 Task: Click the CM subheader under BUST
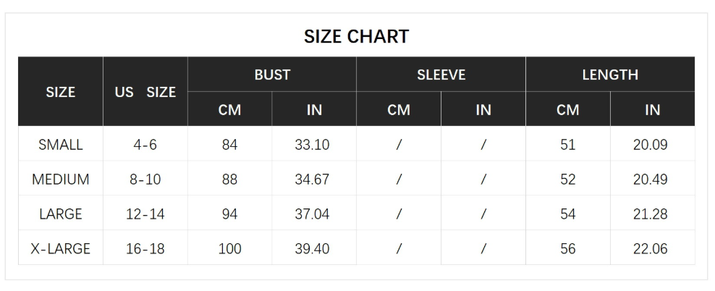[x=229, y=110]
